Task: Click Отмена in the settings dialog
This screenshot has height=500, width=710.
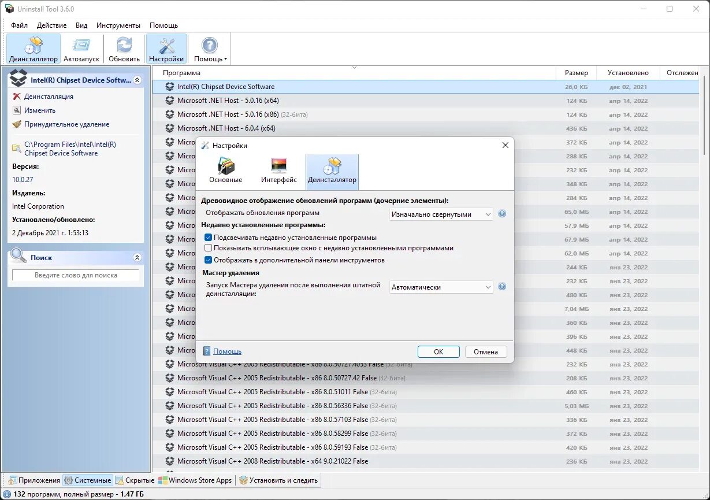Action: pos(486,351)
